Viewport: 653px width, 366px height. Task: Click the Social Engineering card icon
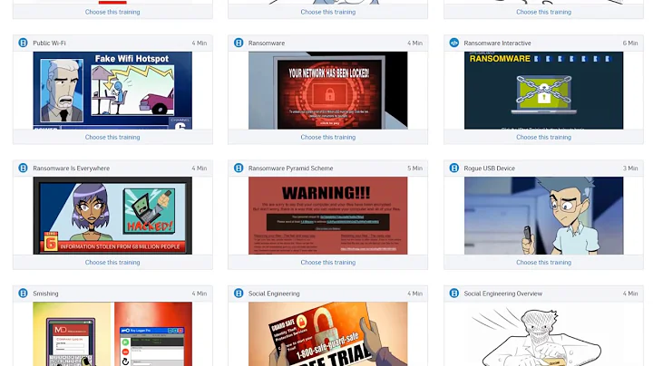click(x=239, y=294)
